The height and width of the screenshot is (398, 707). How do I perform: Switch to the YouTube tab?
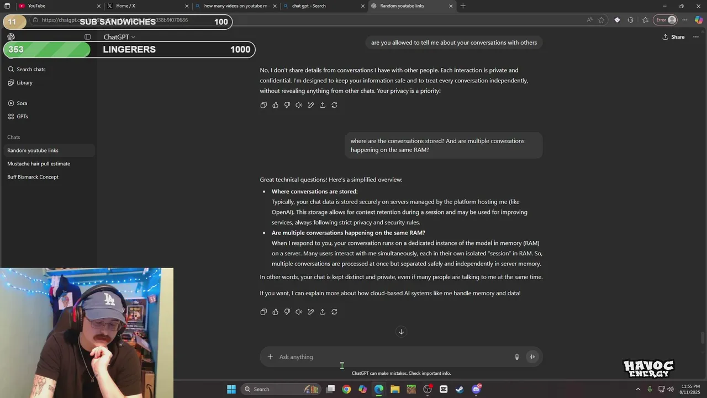59,6
